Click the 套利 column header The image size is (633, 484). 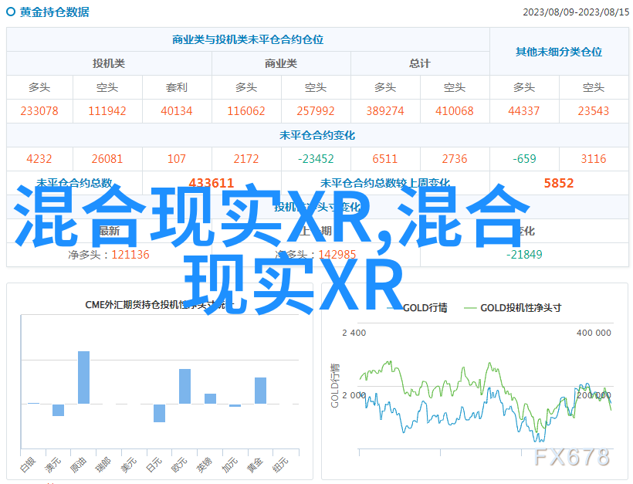point(177,87)
